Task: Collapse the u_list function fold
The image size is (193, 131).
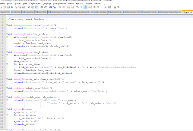Action: point(7,109)
